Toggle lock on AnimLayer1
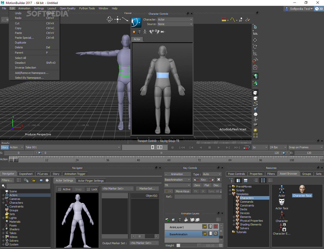 [204, 226]
